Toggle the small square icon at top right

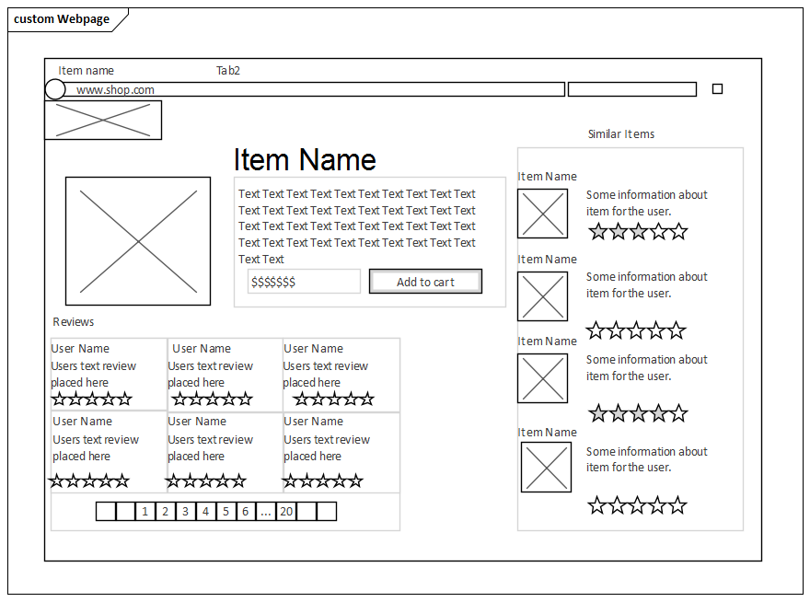(x=717, y=88)
